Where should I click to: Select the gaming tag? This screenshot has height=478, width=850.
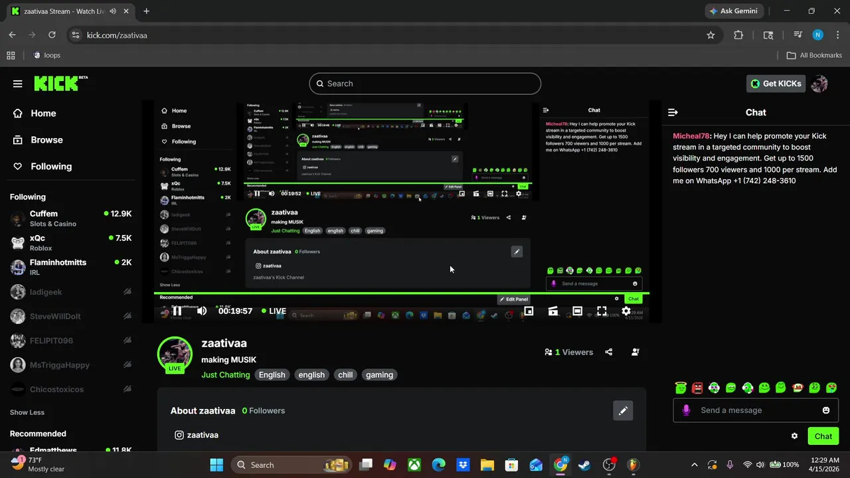click(379, 375)
